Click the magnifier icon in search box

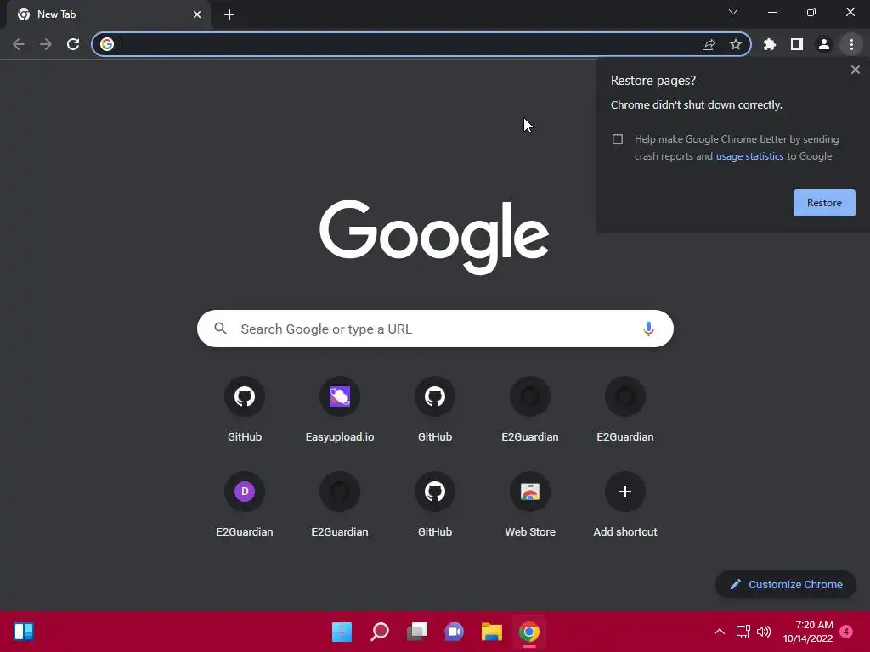(220, 329)
